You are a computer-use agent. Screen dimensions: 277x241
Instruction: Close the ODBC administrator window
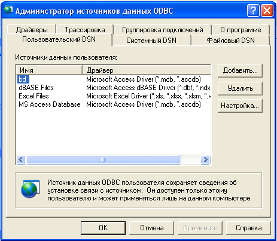267,10
